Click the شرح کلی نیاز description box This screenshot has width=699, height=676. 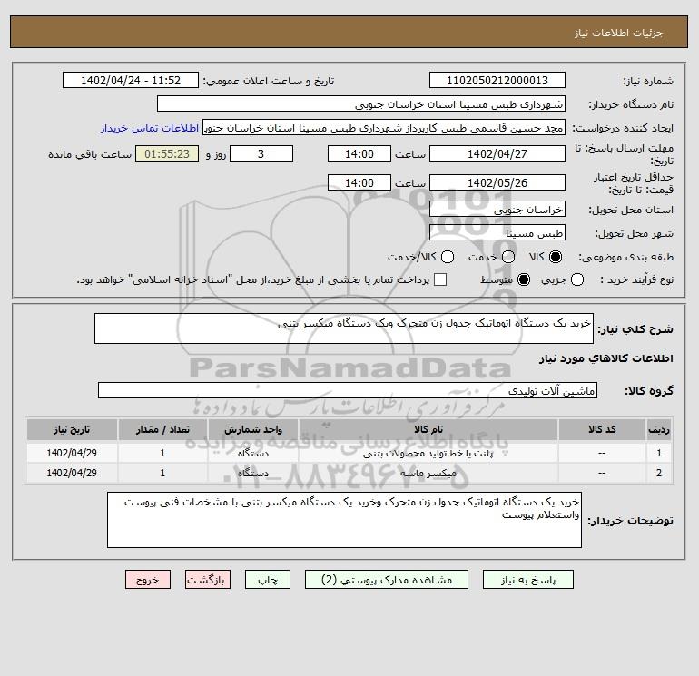coord(344,328)
